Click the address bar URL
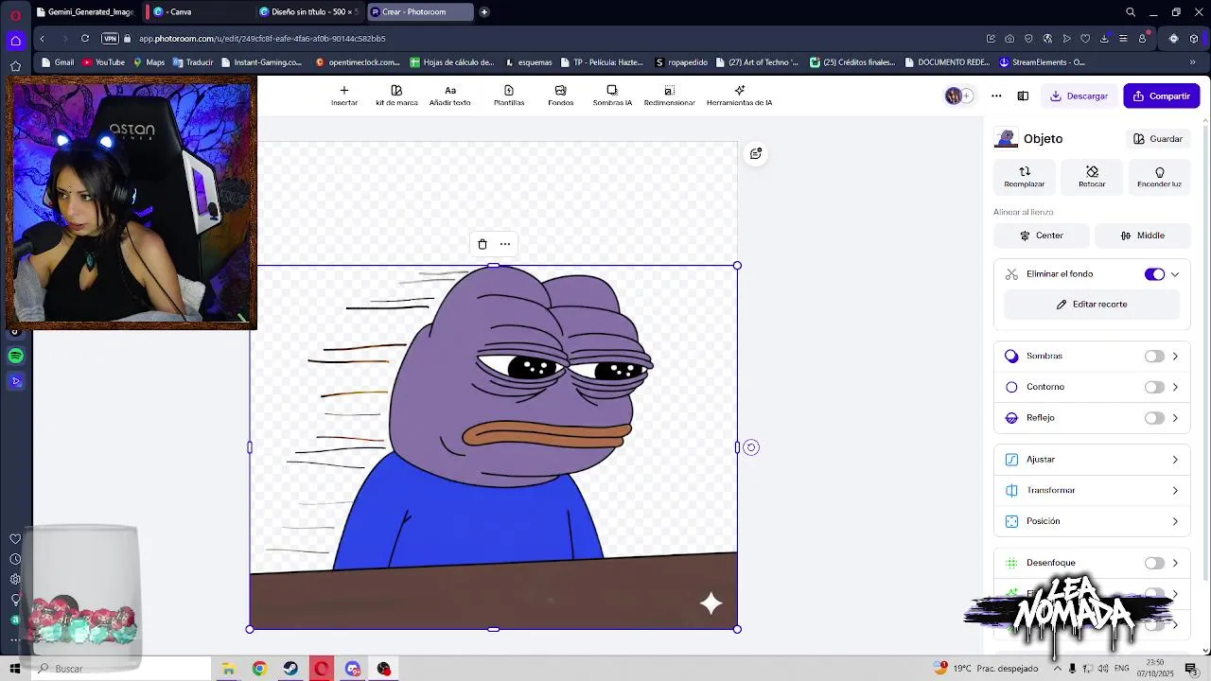1211x681 pixels. [x=262, y=39]
